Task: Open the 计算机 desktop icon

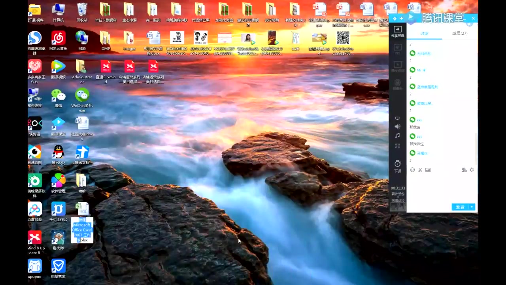Action: point(58,12)
